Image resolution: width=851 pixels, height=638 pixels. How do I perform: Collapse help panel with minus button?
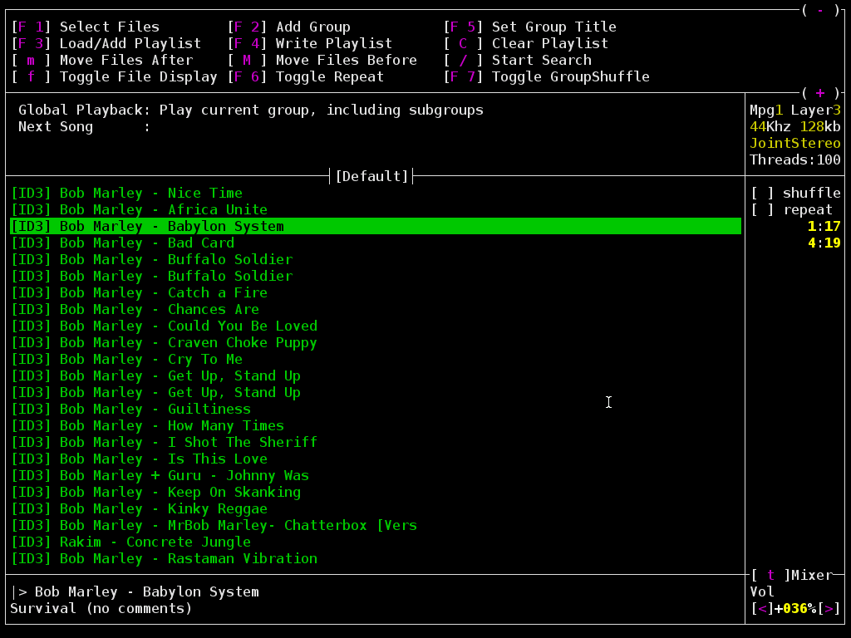[820, 10]
